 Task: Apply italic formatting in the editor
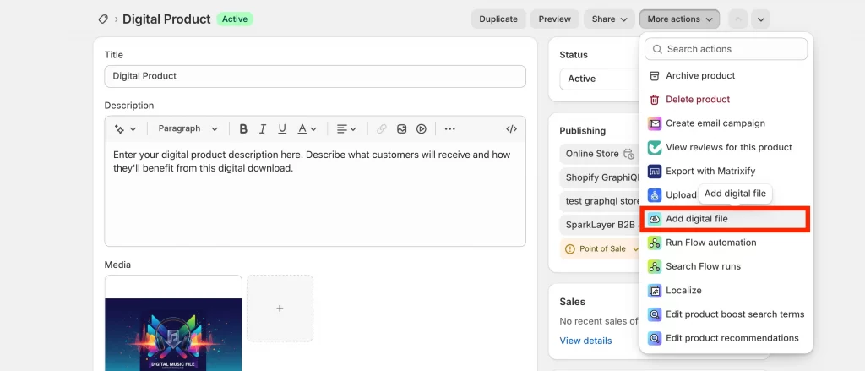click(263, 129)
